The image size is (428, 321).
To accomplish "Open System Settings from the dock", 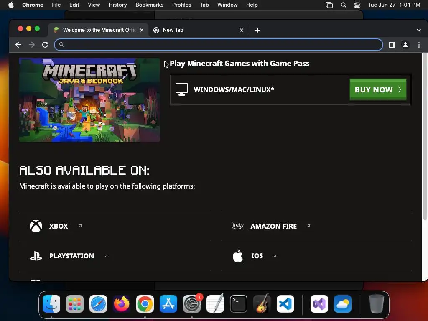I will click(192, 304).
